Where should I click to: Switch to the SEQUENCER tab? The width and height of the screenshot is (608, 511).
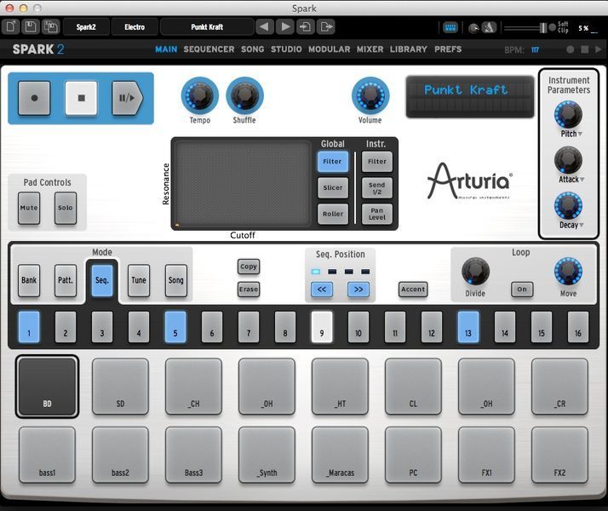point(209,49)
